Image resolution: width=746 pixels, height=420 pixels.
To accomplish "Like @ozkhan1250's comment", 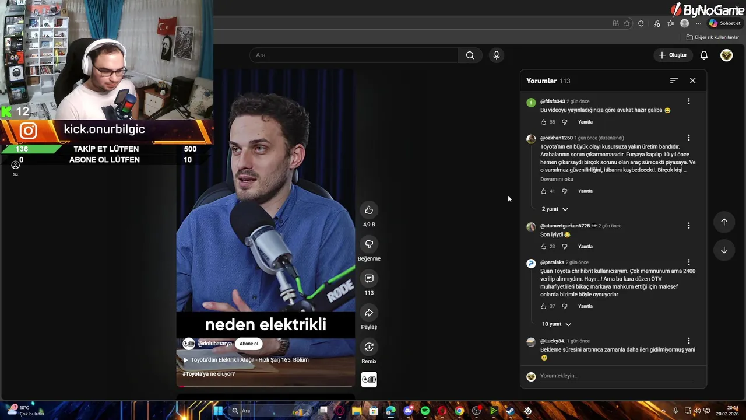I will coord(543,191).
